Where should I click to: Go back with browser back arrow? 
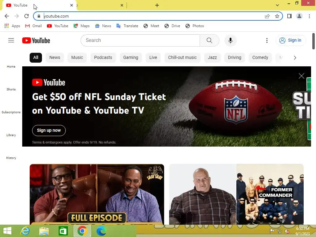7,16
